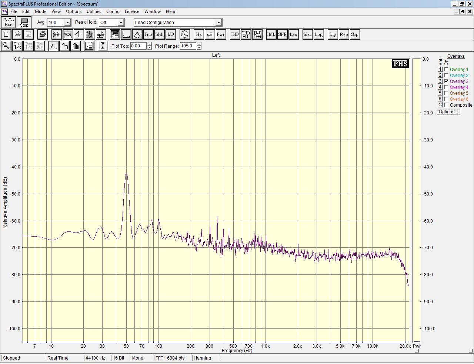Click the Run analyzer button

[x=9, y=22]
